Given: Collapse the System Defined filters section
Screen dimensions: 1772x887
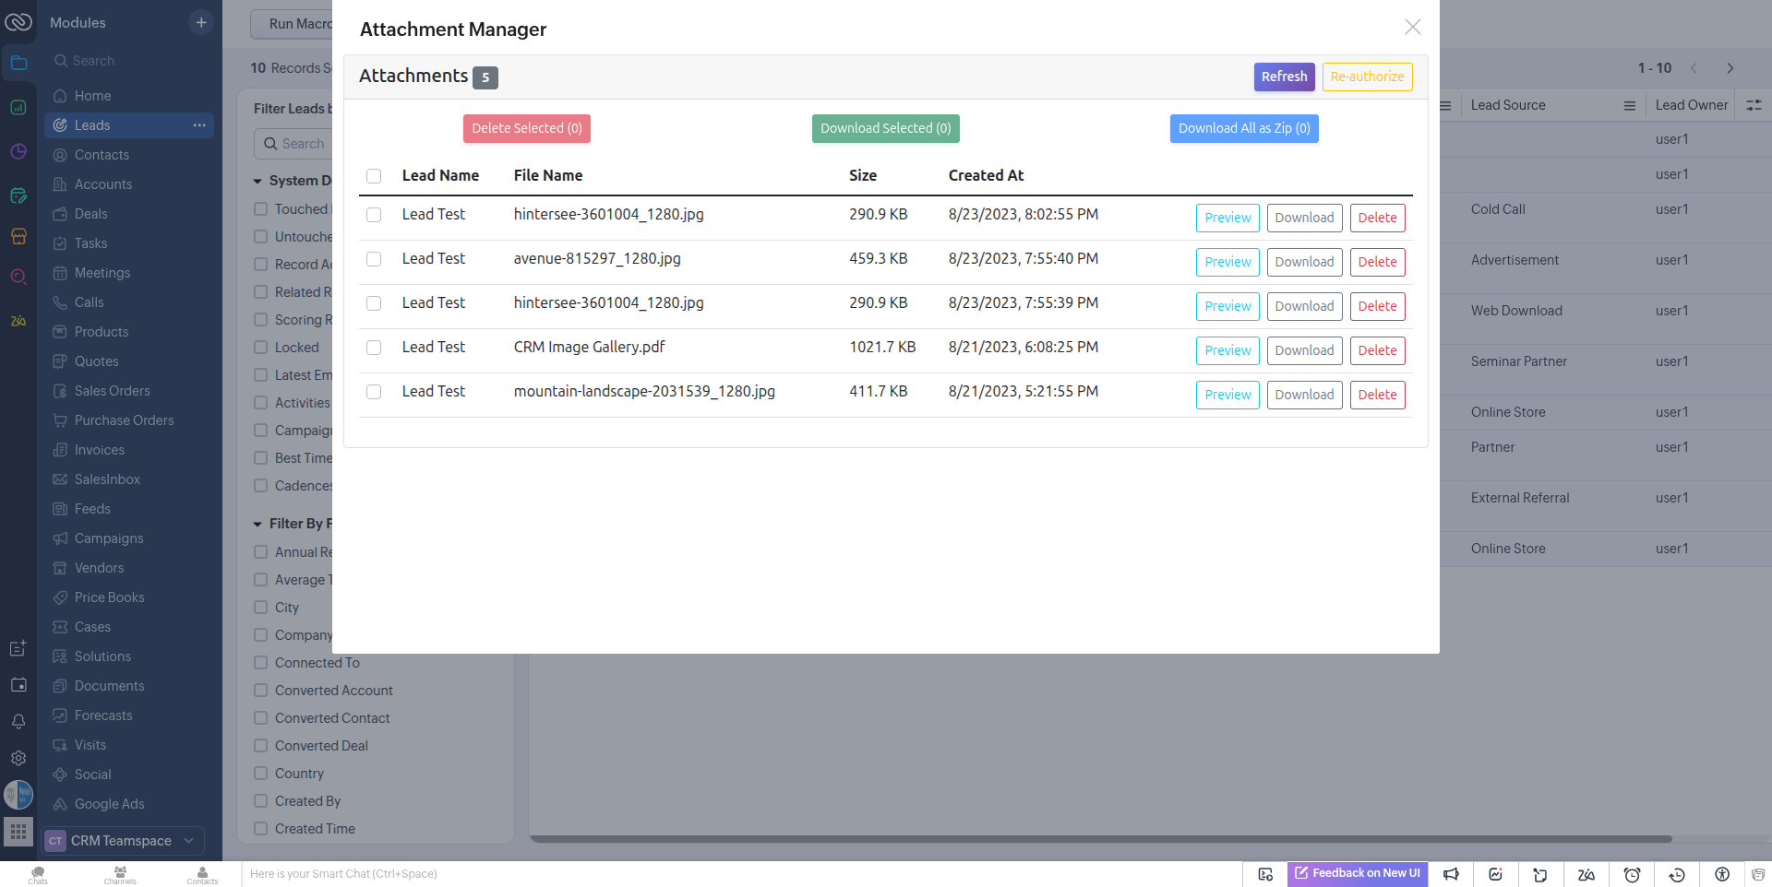Looking at the screenshot, I should pyautogui.click(x=257, y=182).
